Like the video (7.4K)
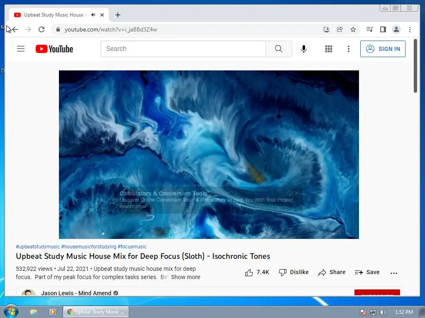The width and height of the screenshot is (425, 318). [x=257, y=272]
